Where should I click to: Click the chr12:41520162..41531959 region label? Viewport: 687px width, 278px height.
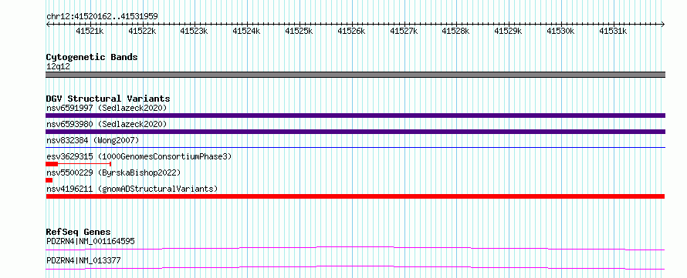pos(102,17)
